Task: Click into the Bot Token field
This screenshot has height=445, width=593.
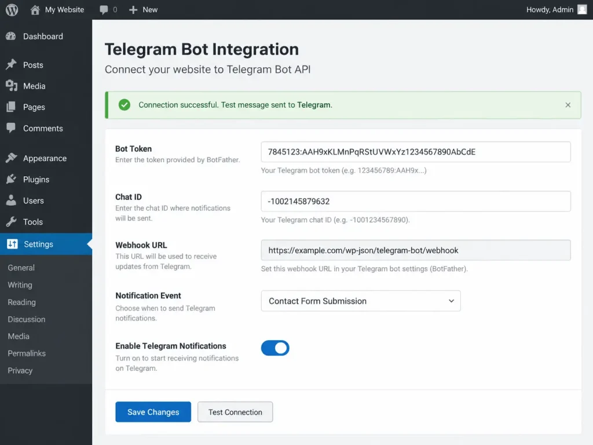Action: (x=416, y=152)
